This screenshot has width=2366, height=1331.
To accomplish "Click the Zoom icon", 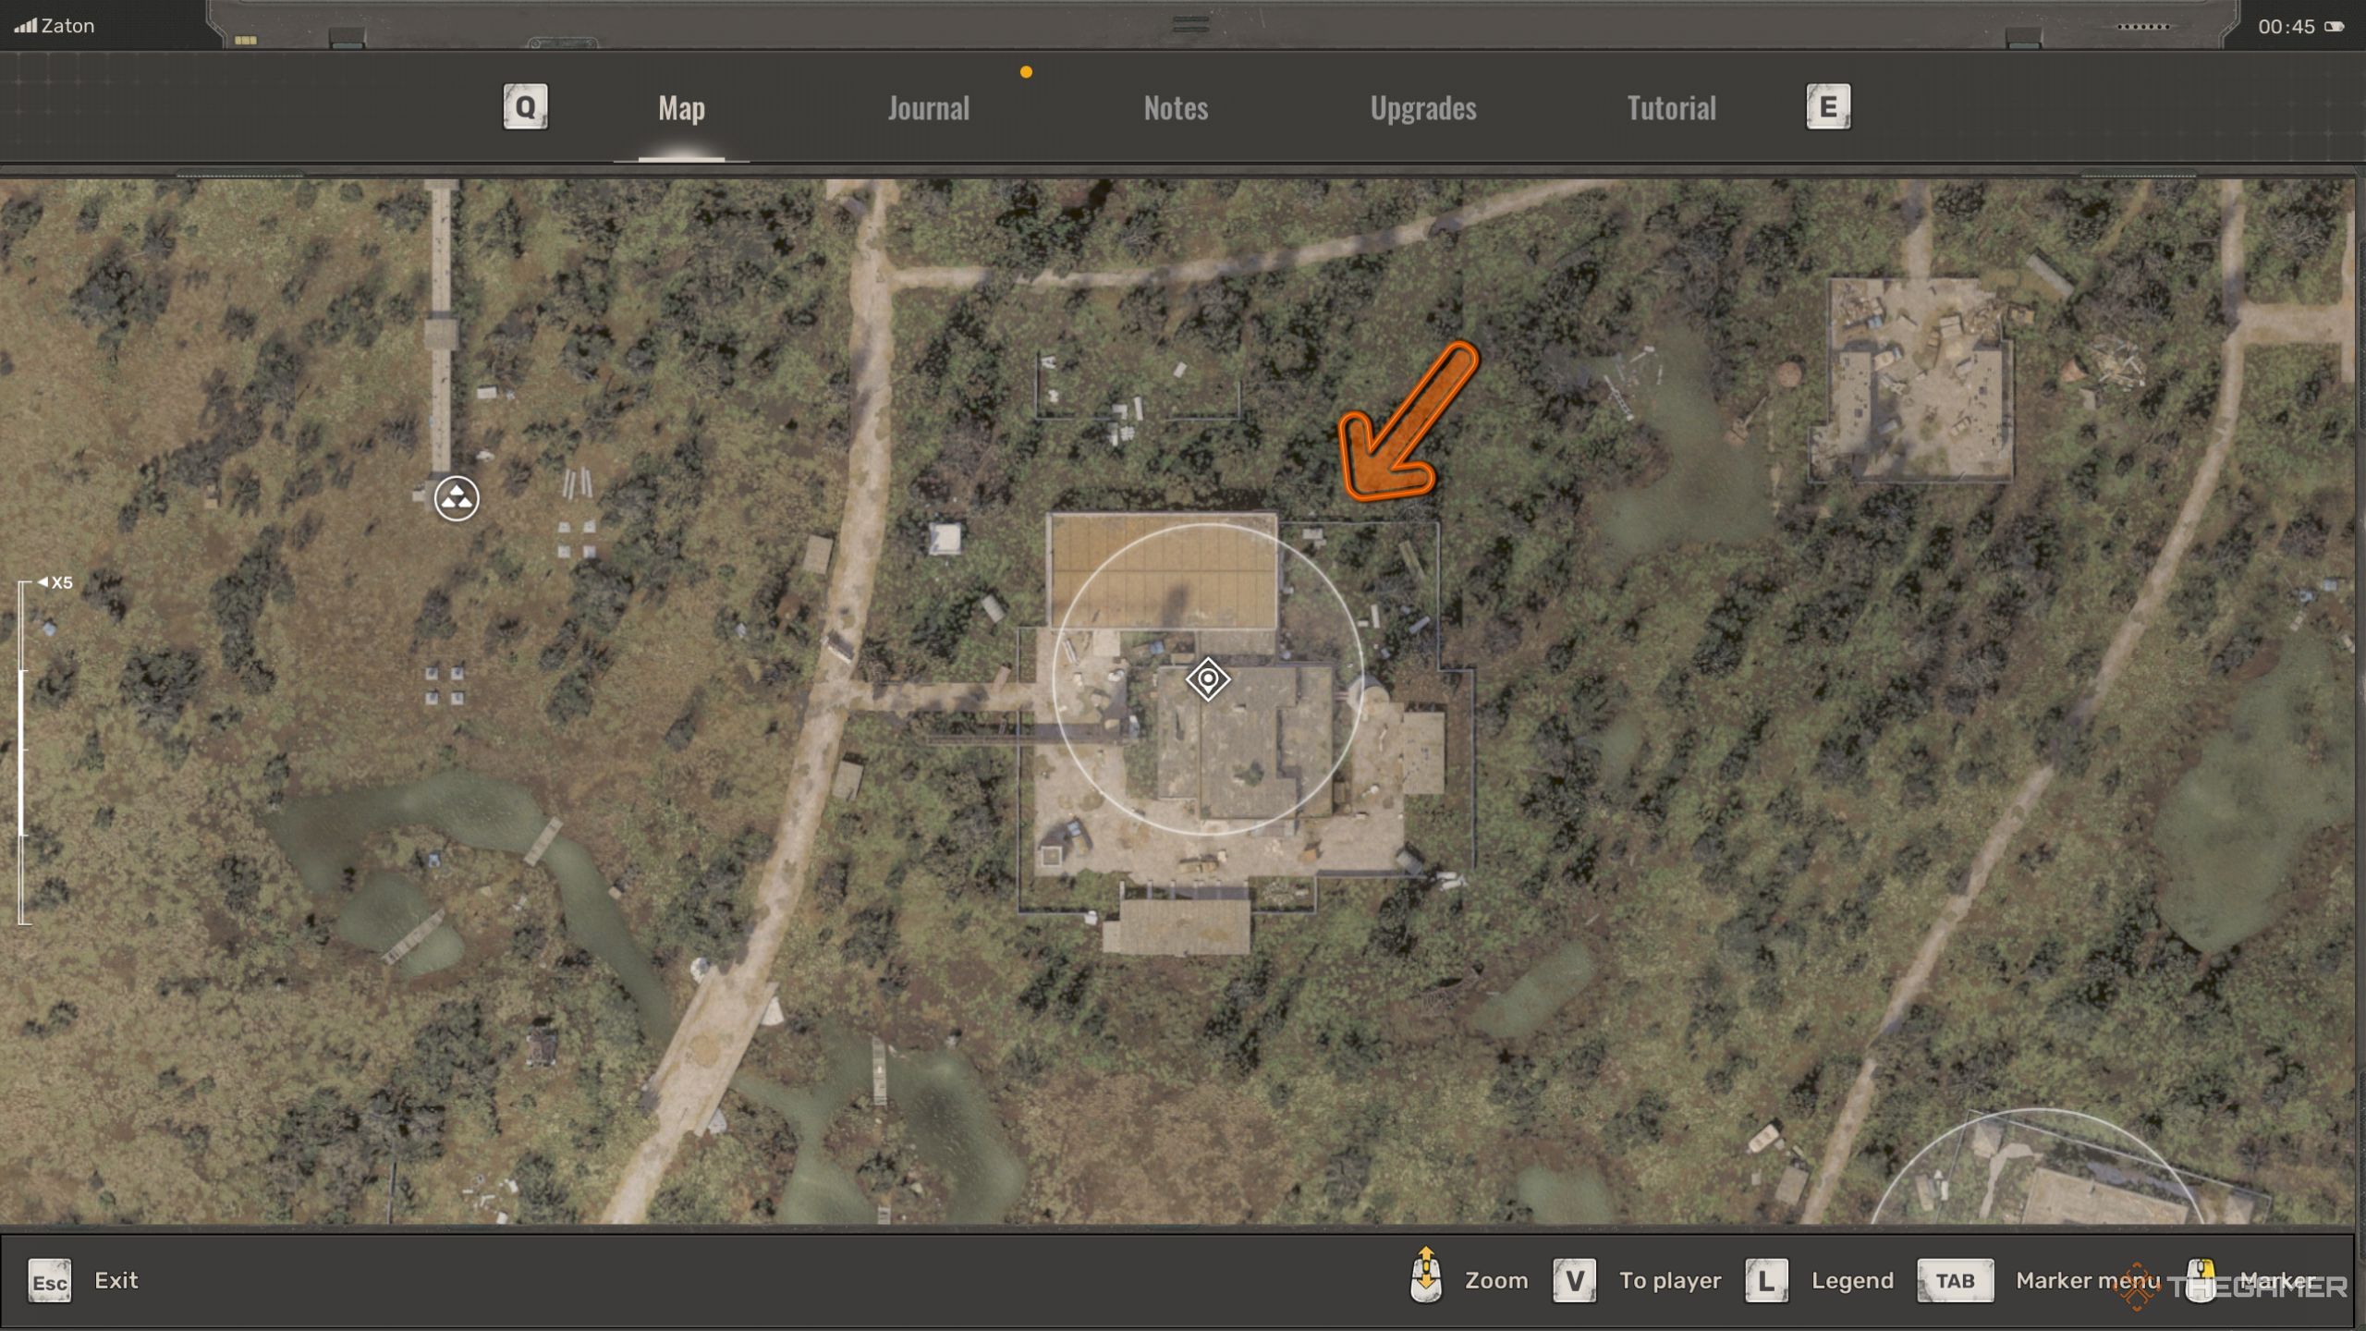I will [1425, 1279].
